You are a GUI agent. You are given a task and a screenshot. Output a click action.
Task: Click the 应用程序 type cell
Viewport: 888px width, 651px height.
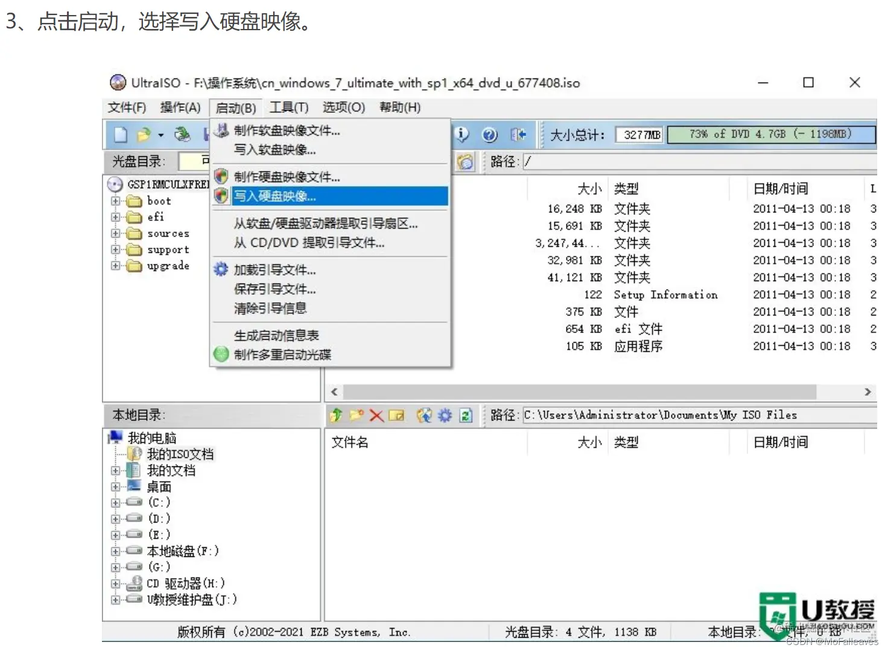(638, 346)
